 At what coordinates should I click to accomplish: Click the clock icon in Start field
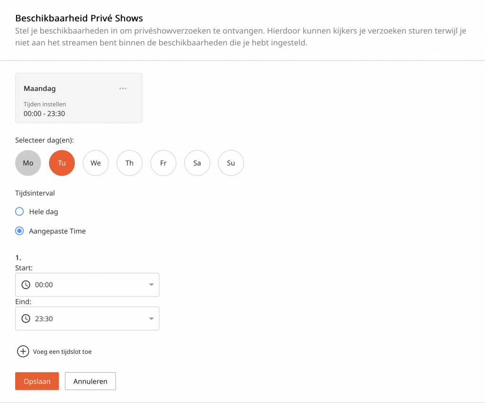click(26, 285)
